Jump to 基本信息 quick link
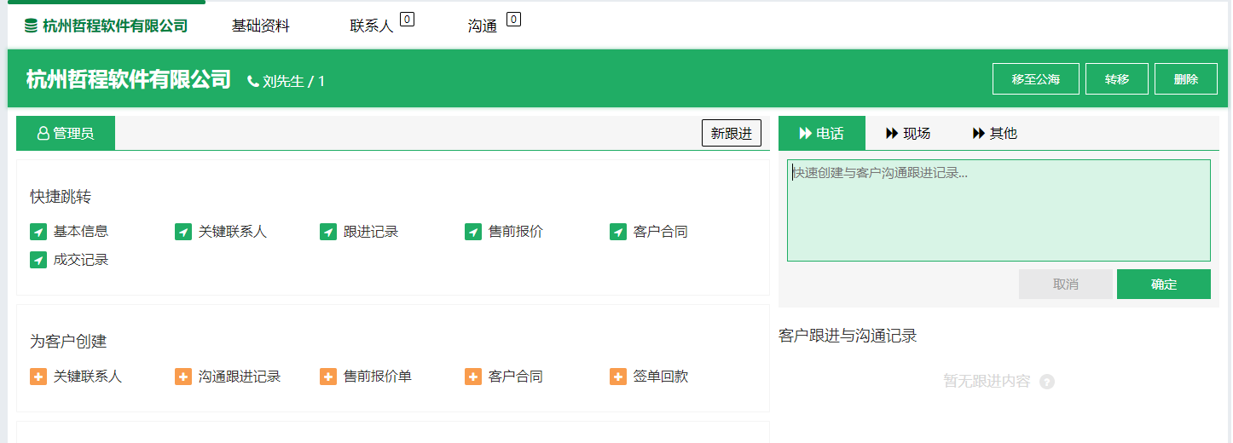This screenshot has height=443, width=1233. (x=81, y=232)
